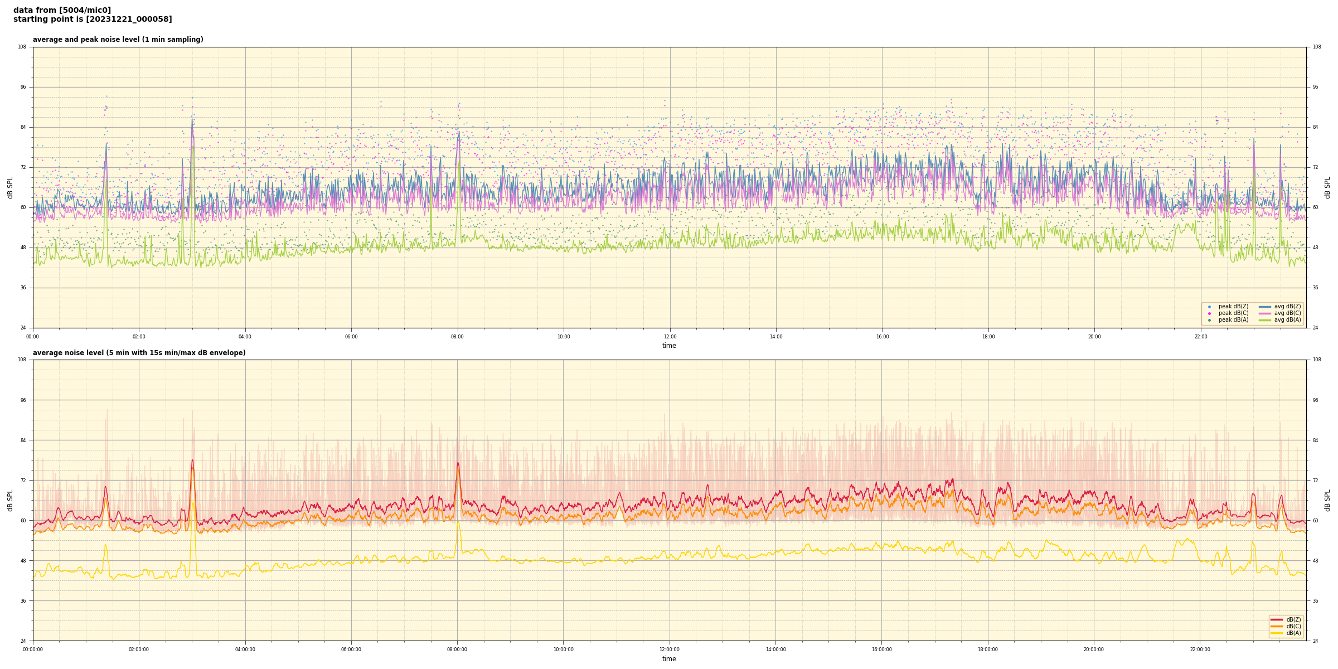This screenshot has width=1338, height=669.
Task: Click the avg dB(C) legend line swatch
Action: [x=1265, y=313]
